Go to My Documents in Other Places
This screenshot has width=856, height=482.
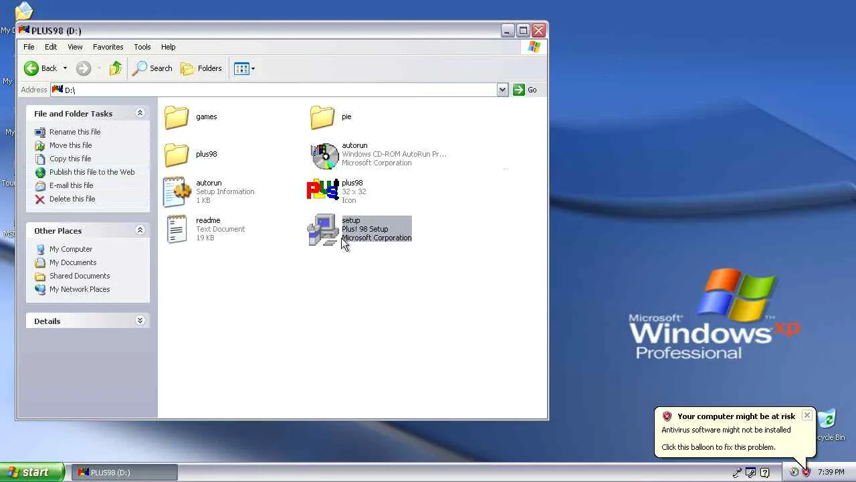(73, 262)
